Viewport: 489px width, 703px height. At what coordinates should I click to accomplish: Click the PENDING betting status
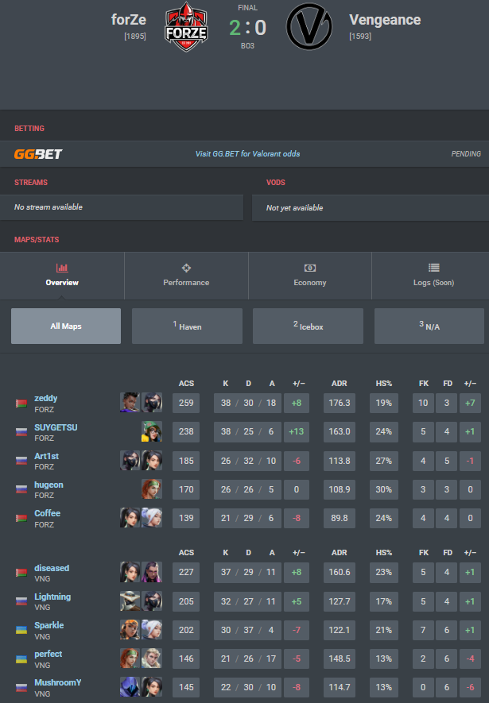[x=466, y=154]
